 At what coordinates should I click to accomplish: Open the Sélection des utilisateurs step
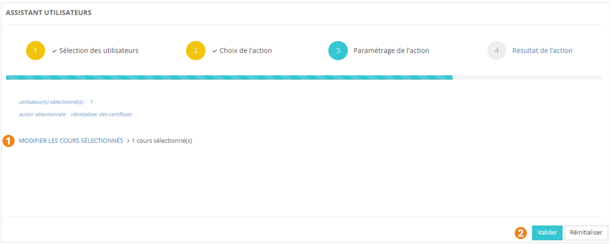point(99,51)
